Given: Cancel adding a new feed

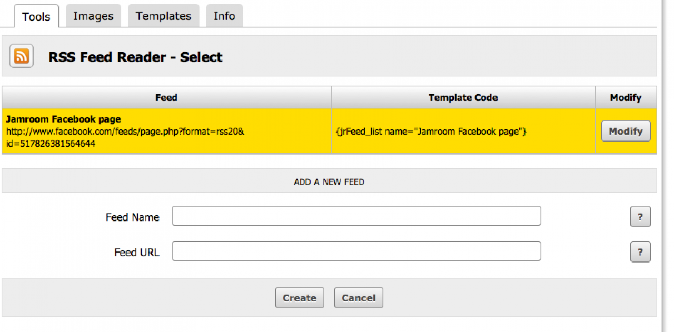Looking at the screenshot, I should point(359,298).
